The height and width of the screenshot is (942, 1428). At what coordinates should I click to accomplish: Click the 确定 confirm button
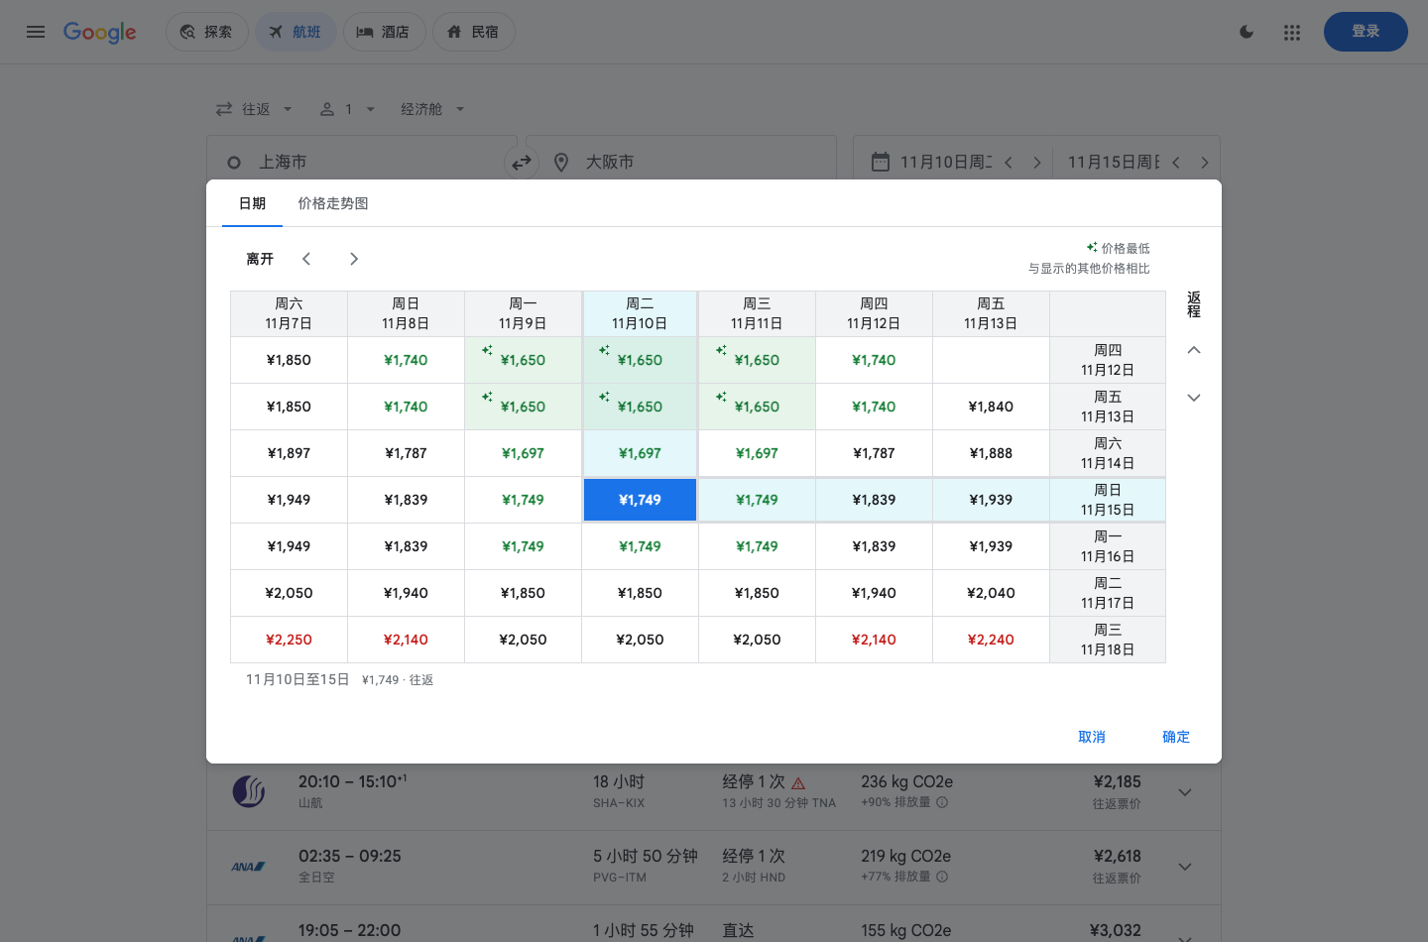pos(1176,737)
